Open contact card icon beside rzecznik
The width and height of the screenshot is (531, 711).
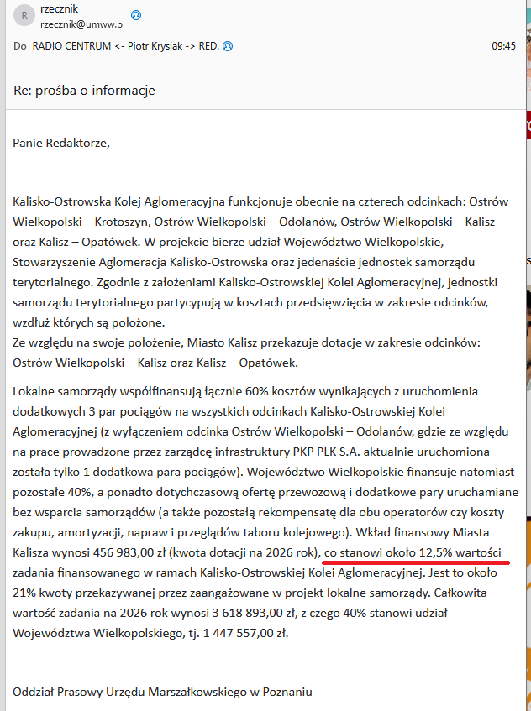(x=136, y=15)
